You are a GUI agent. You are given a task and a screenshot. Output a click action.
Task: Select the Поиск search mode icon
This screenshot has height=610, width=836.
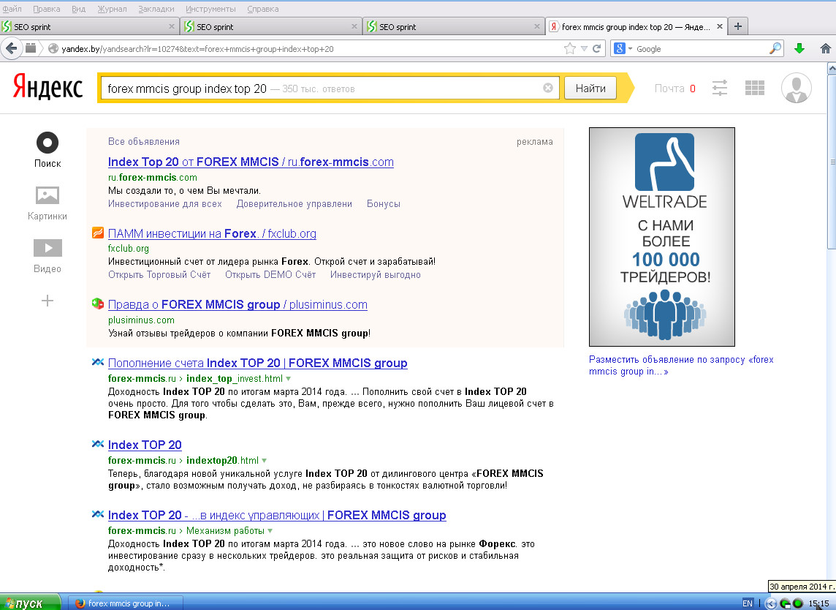click(x=47, y=143)
